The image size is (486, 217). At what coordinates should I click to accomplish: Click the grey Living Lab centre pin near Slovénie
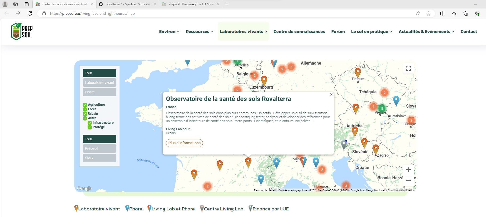[x=344, y=145]
